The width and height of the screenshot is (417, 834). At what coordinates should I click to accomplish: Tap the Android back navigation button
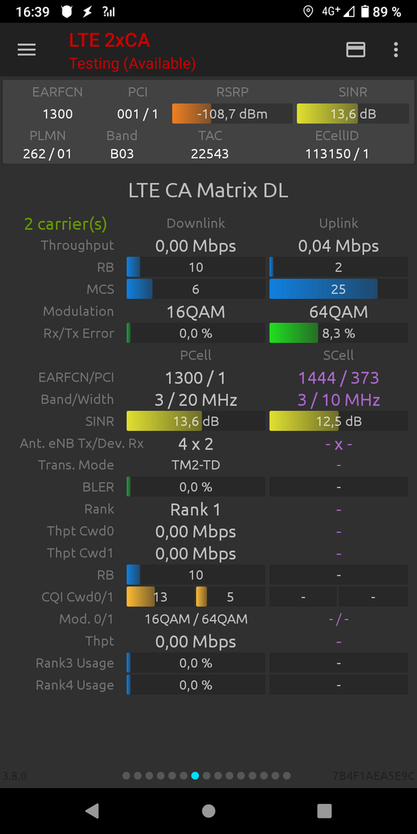click(x=93, y=810)
